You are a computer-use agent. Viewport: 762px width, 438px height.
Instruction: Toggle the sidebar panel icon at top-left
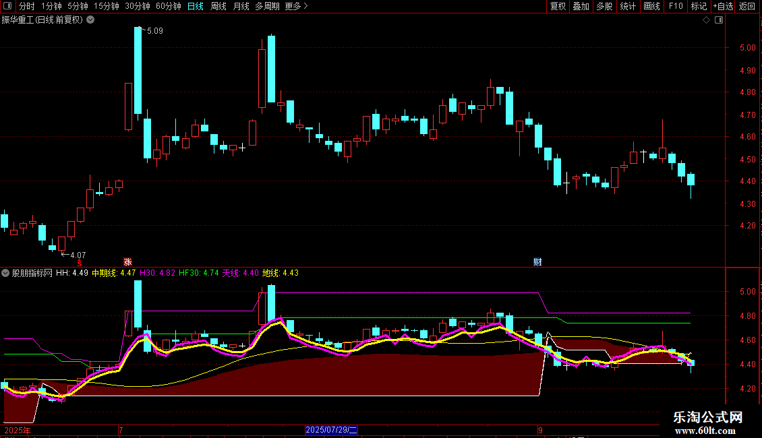[7, 6]
